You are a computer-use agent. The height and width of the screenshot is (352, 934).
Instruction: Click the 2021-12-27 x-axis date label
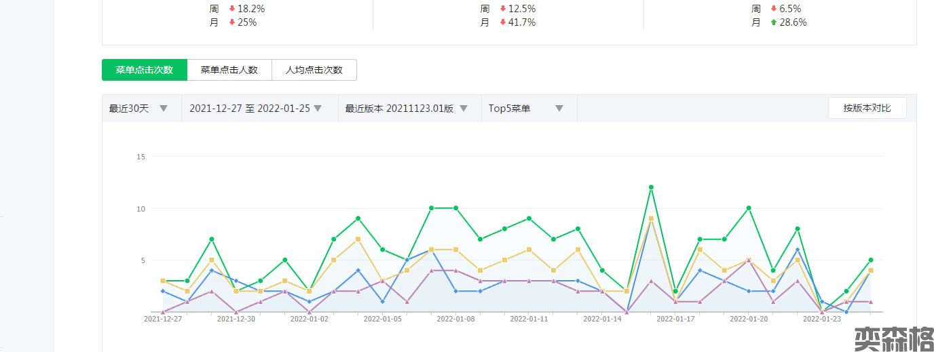point(163,318)
